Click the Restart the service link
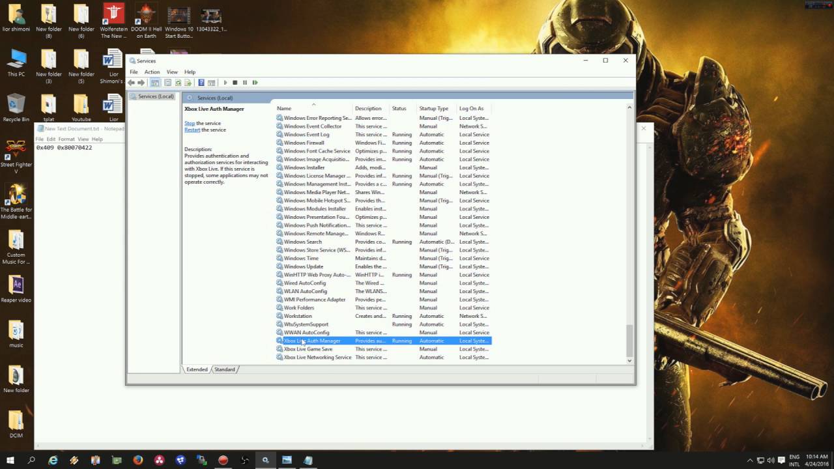The height and width of the screenshot is (469, 834). 192,130
